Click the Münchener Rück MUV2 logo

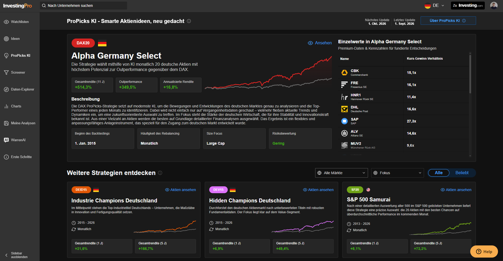[x=344, y=145]
